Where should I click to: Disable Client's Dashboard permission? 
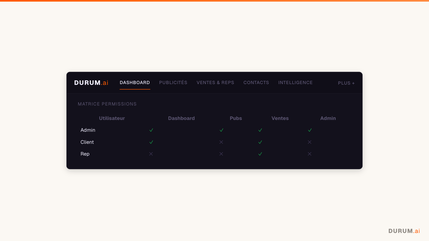[151, 142]
